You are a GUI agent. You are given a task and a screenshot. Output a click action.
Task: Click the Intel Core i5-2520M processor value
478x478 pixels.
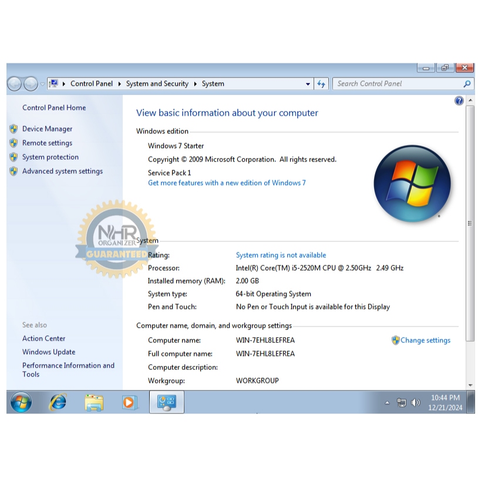click(x=319, y=268)
